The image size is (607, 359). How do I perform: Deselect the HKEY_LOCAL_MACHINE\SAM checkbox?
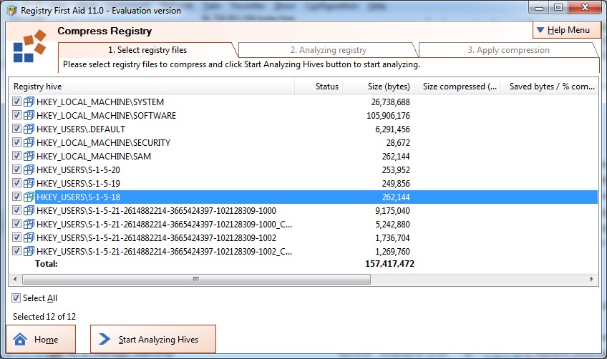tap(16, 155)
